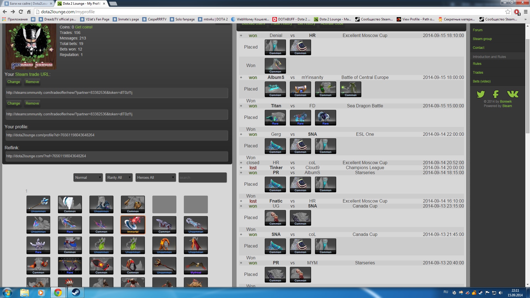Click the first Change trade URL button

pos(14,82)
